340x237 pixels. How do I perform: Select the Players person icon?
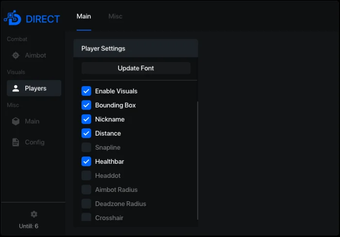16,88
